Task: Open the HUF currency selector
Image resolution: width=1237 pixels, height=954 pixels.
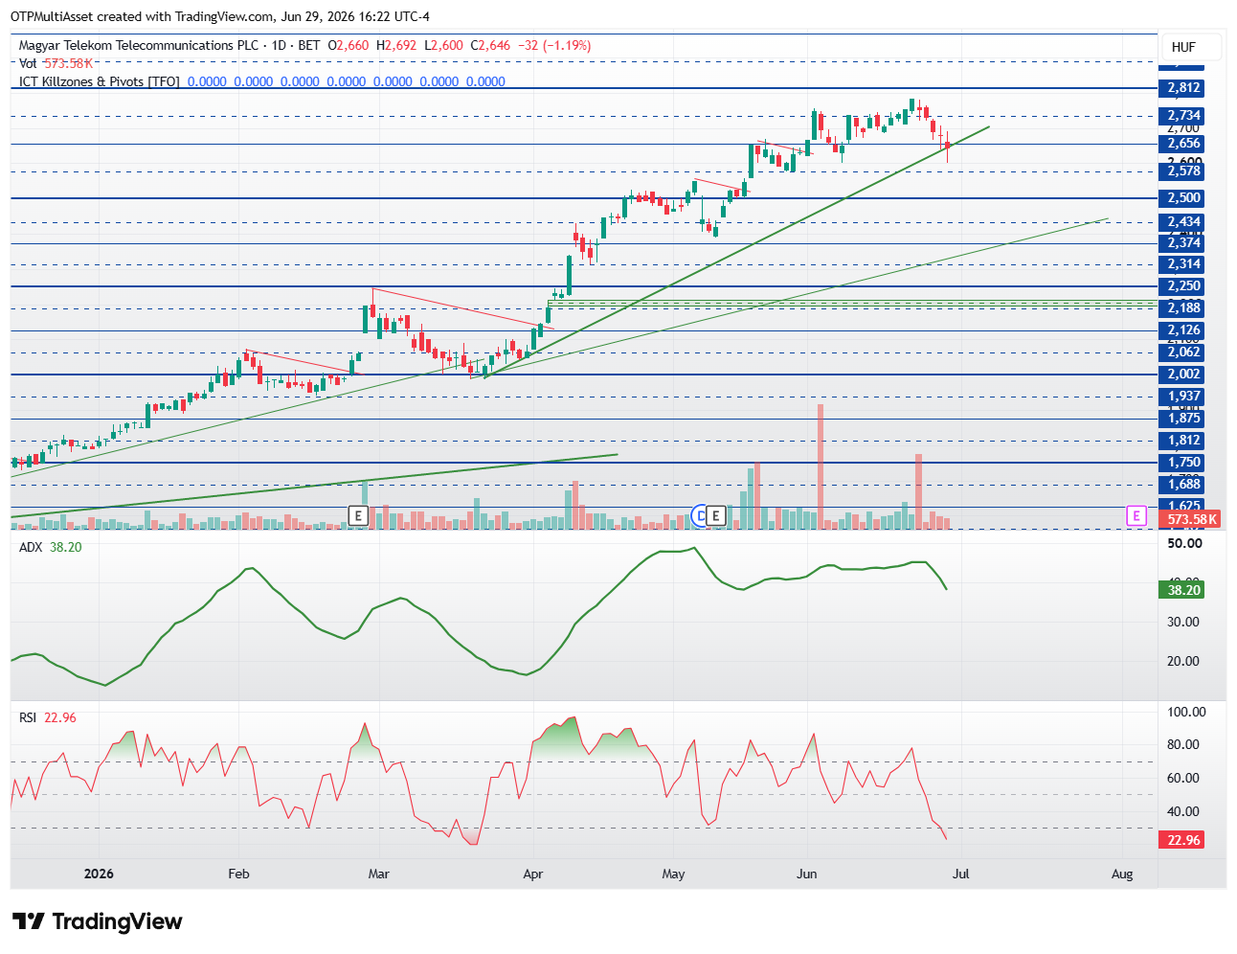Action: tap(1183, 47)
